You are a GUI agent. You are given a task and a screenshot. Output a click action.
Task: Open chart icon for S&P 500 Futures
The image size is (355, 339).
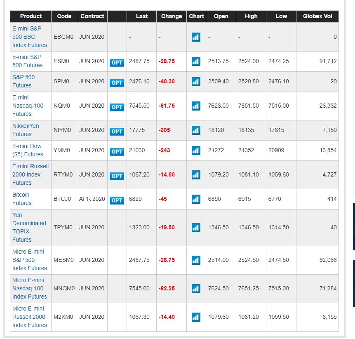click(196, 82)
